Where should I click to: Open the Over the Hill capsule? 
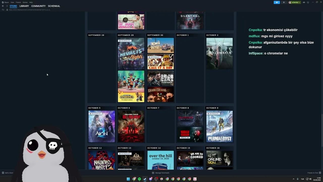point(160,160)
